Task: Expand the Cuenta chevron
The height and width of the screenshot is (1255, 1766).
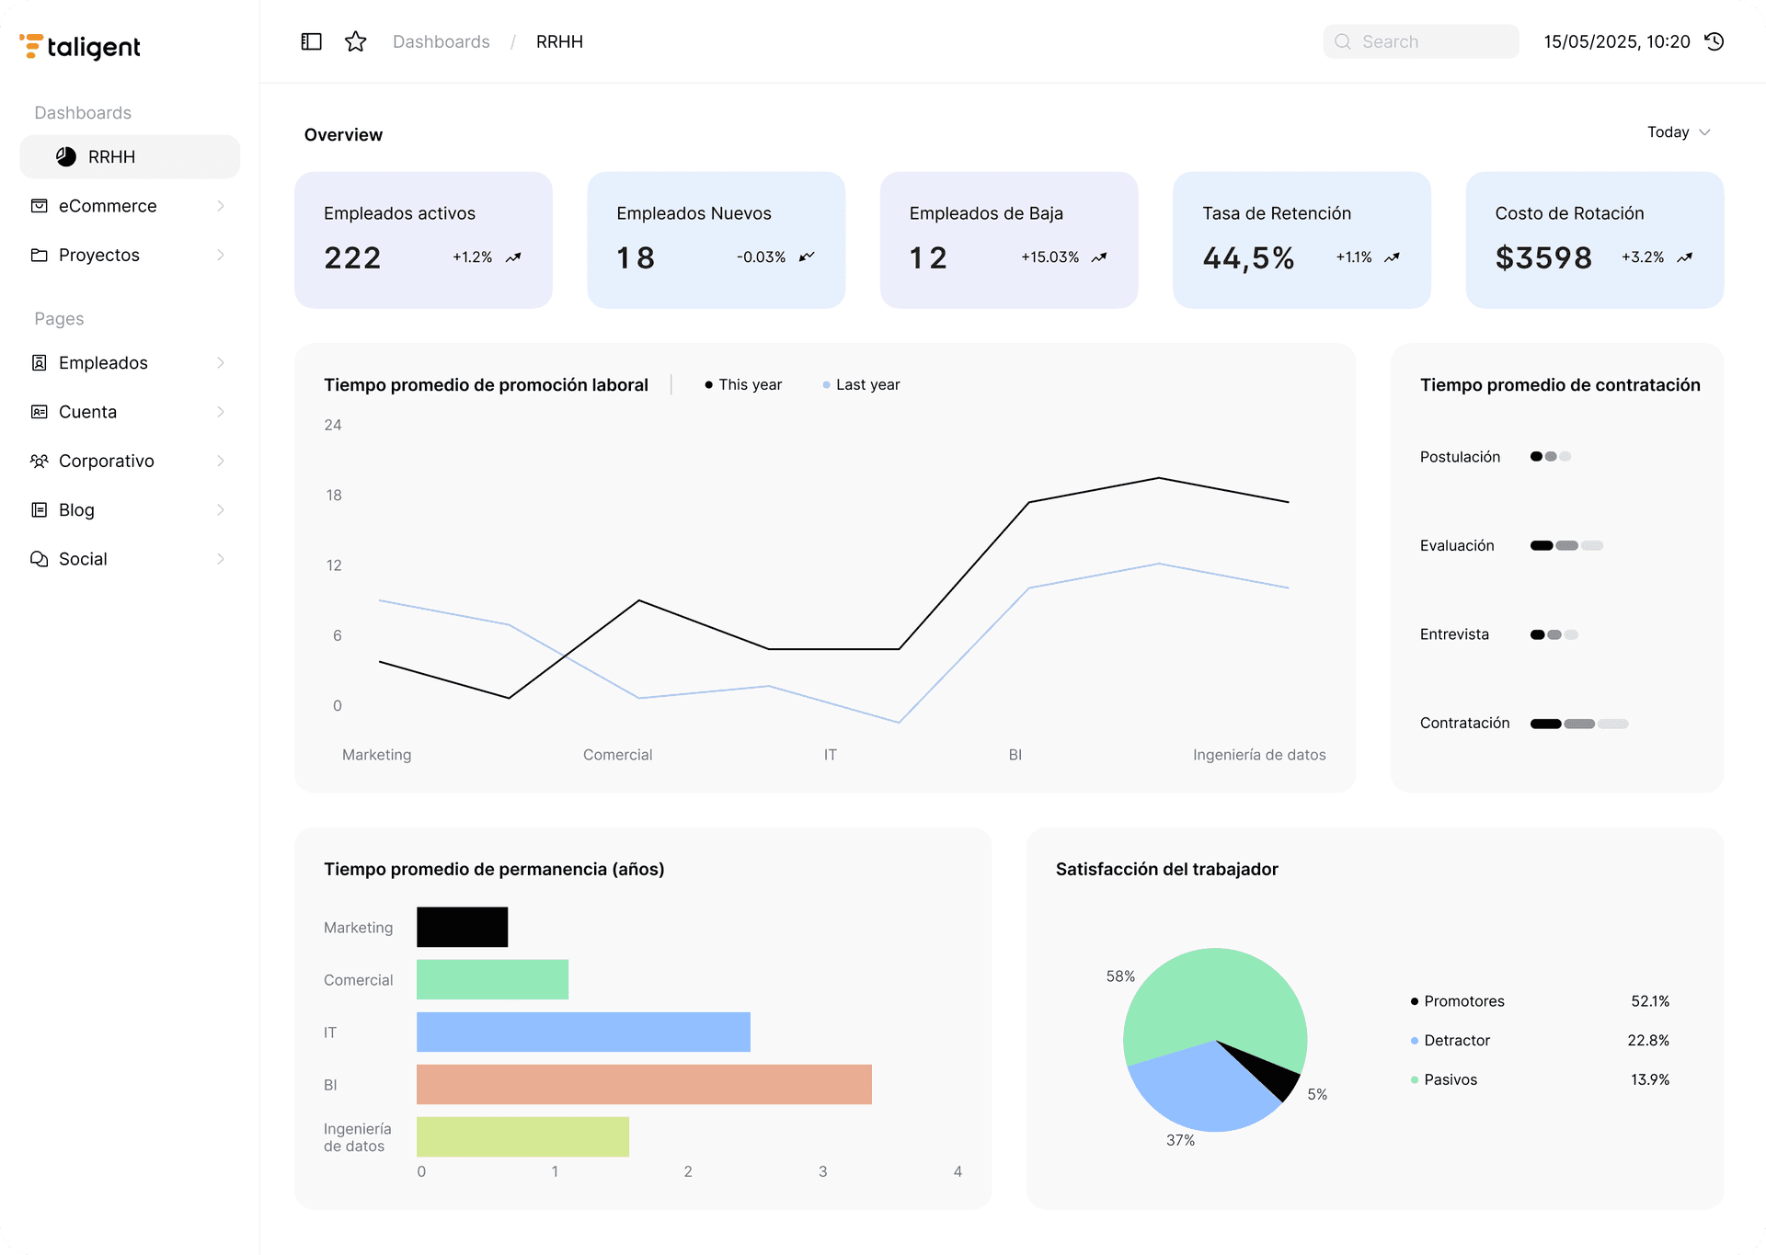Action: click(221, 412)
